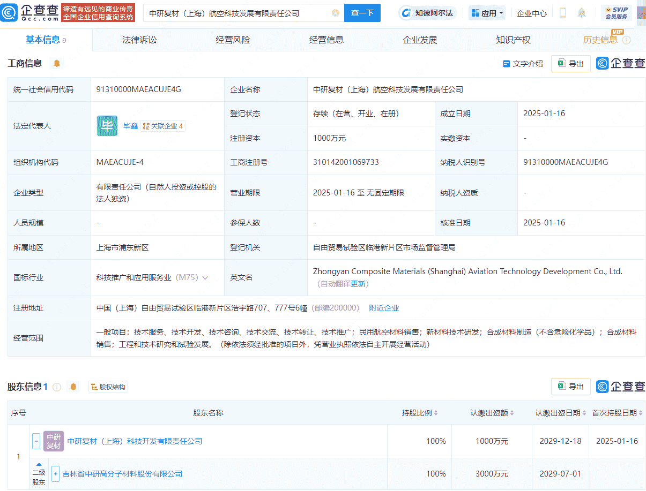Expand 吉林省中研高分子材料股份有限公司 entry
The width and height of the screenshot is (646, 491).
[55, 474]
